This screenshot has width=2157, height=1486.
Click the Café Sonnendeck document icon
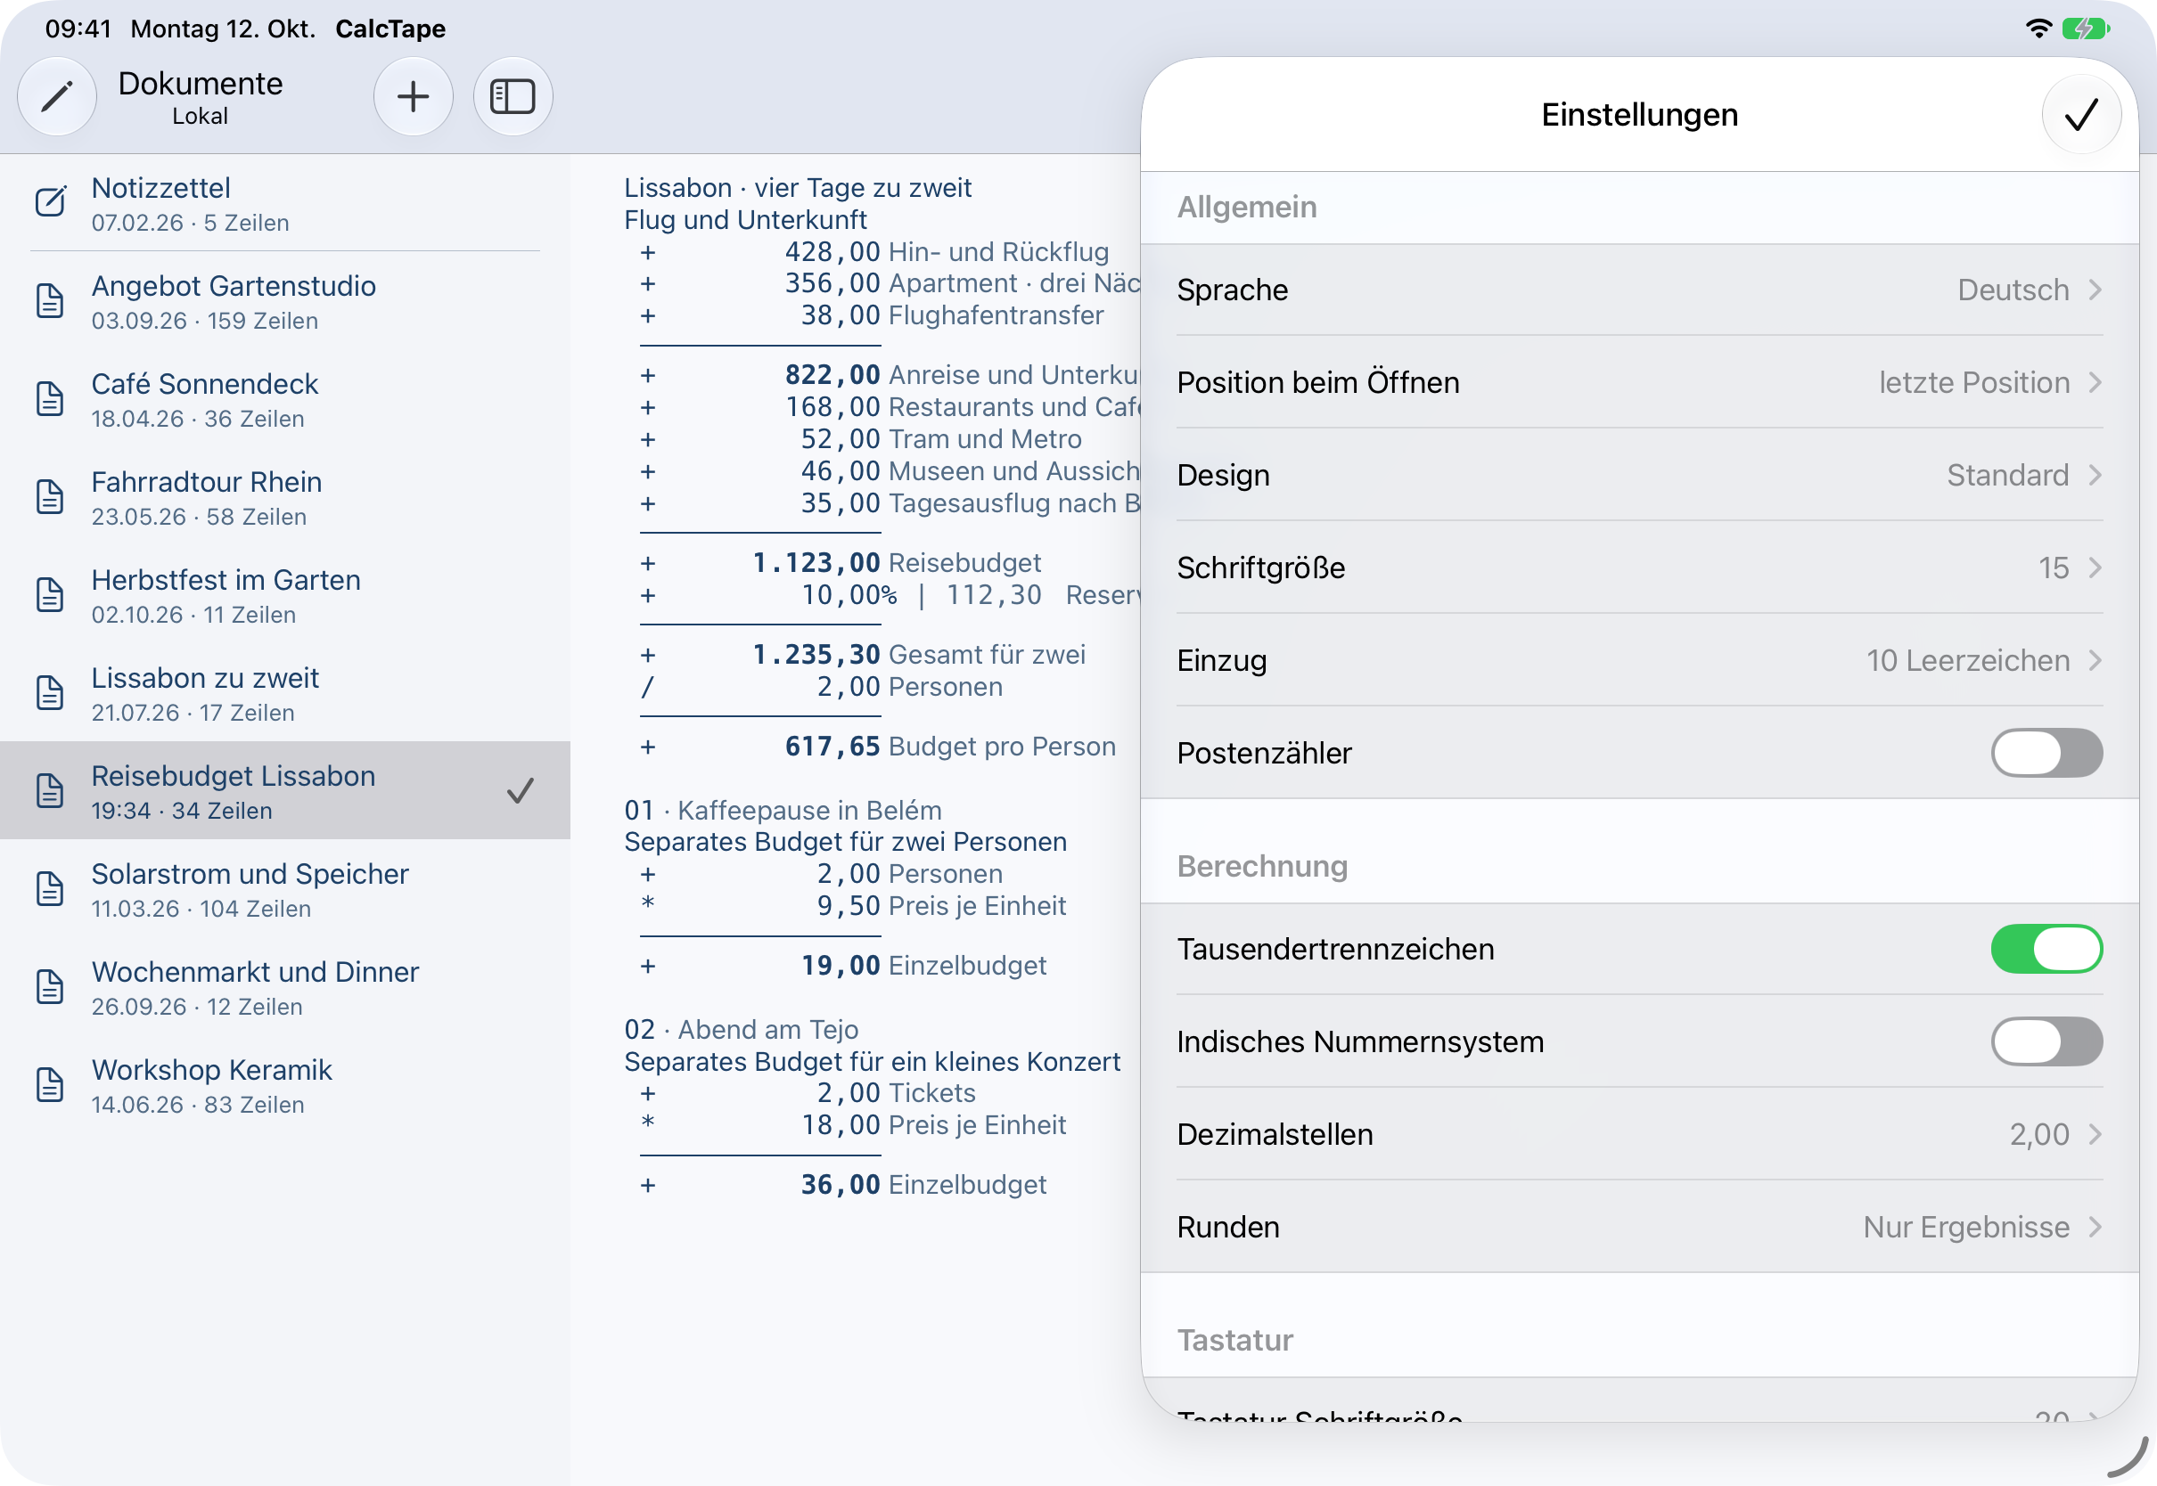pyautogui.click(x=50, y=398)
